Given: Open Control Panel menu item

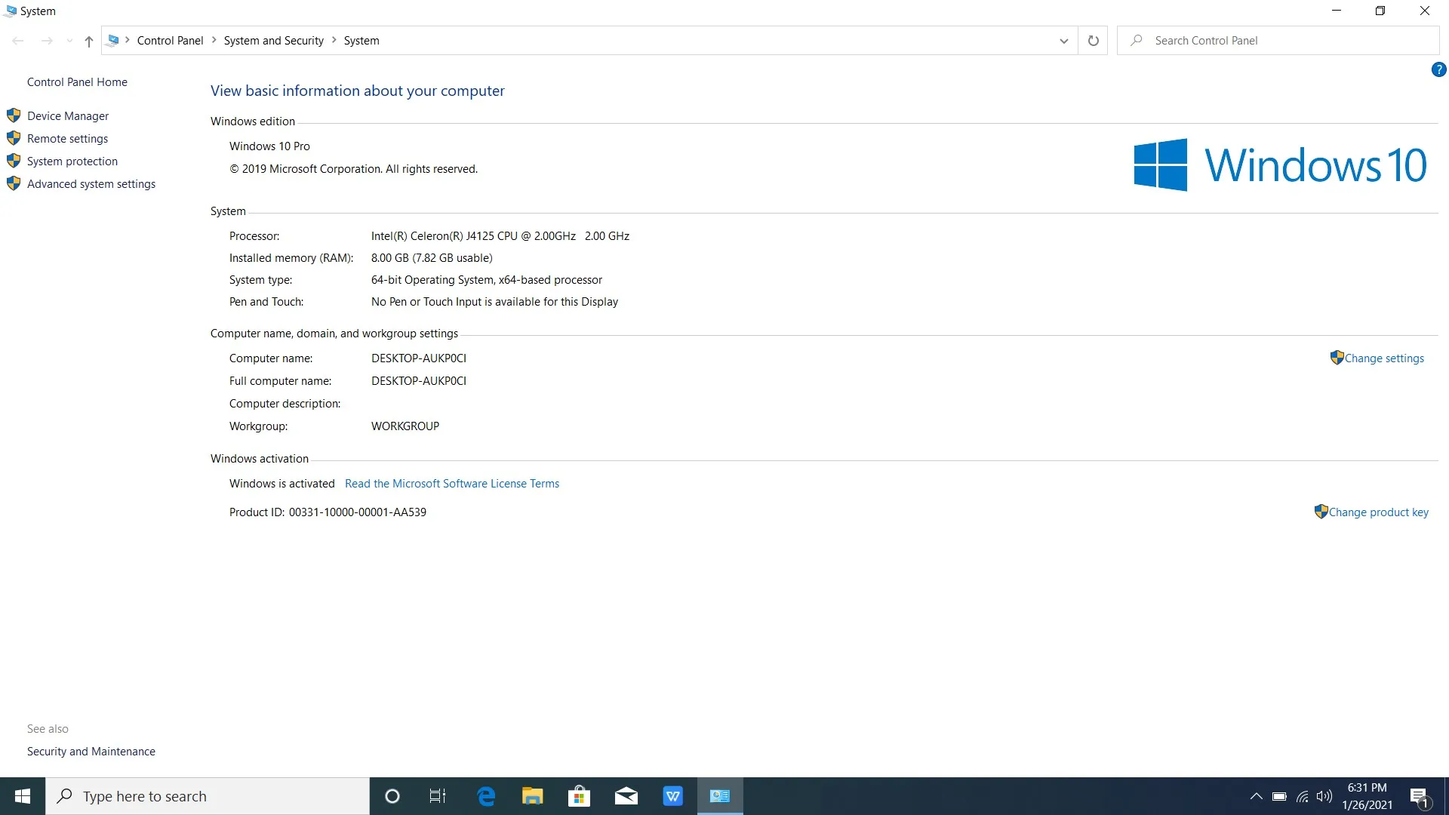Looking at the screenshot, I should (169, 40).
